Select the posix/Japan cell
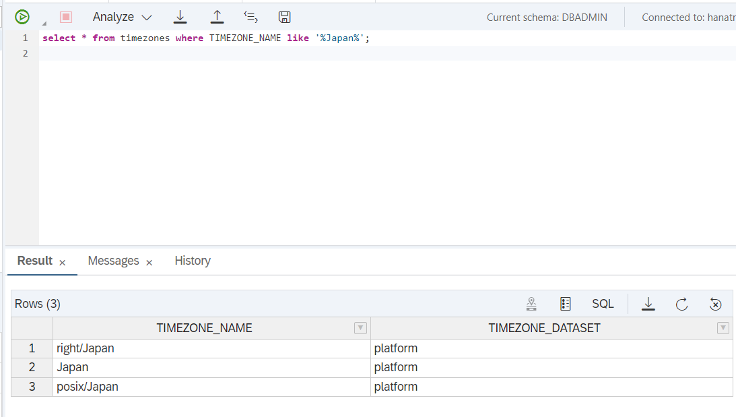736x417 pixels. coord(211,387)
